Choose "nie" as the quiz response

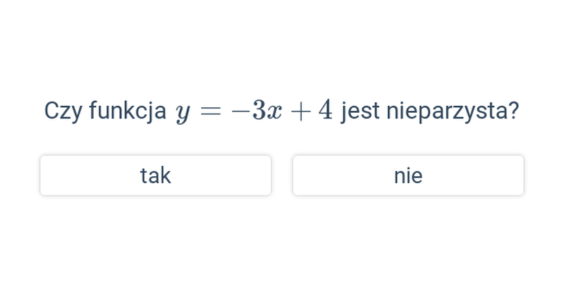(408, 176)
